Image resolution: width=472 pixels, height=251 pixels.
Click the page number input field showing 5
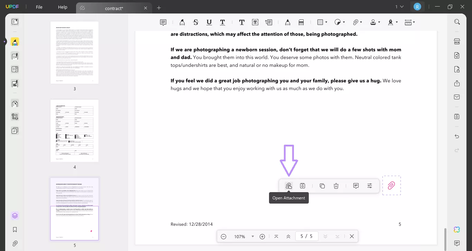[307, 236]
